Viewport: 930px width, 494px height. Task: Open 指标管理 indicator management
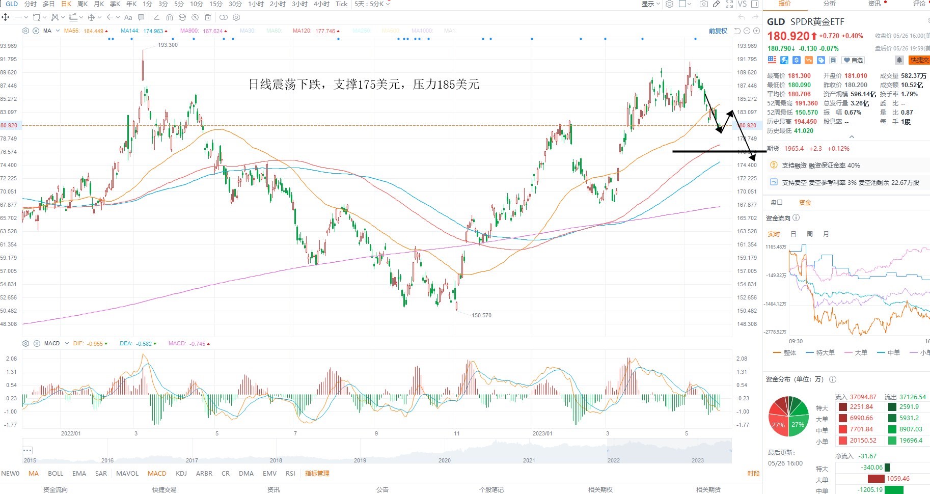(317, 473)
